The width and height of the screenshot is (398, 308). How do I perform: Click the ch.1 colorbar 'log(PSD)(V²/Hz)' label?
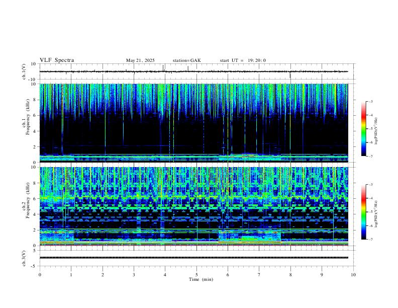click(376, 131)
